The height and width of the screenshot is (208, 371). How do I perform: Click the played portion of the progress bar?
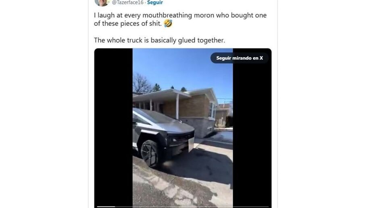point(106,206)
